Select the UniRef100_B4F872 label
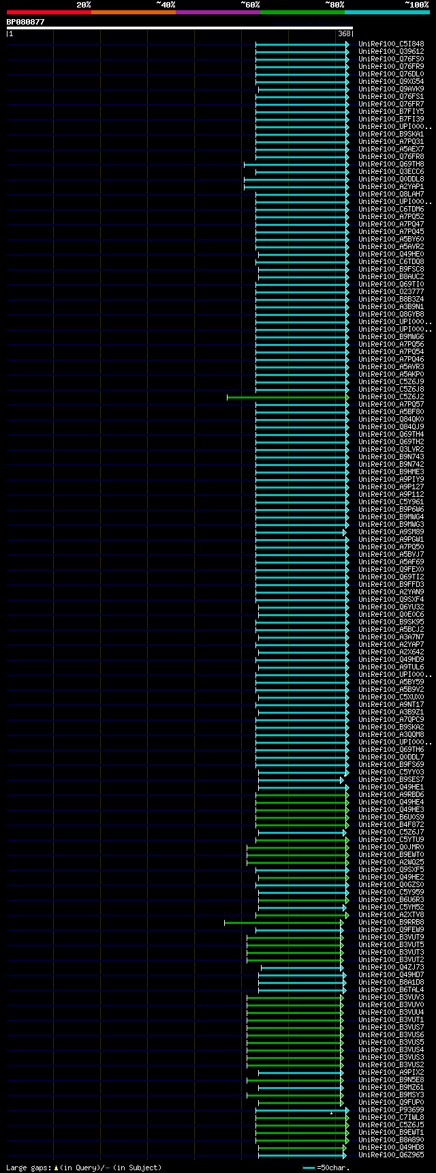 click(x=391, y=825)
